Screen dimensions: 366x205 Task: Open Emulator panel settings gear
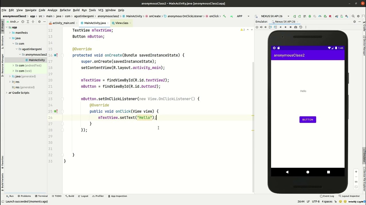coord(355,22)
